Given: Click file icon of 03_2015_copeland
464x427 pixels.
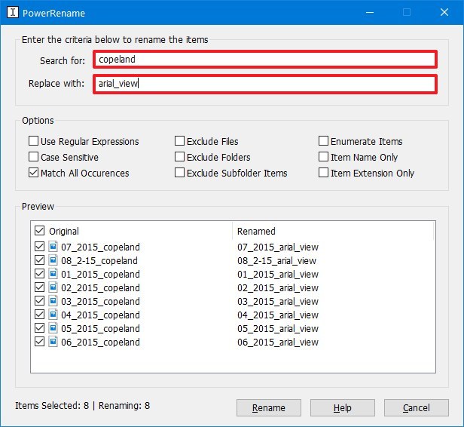Looking at the screenshot, I should pos(53,301).
